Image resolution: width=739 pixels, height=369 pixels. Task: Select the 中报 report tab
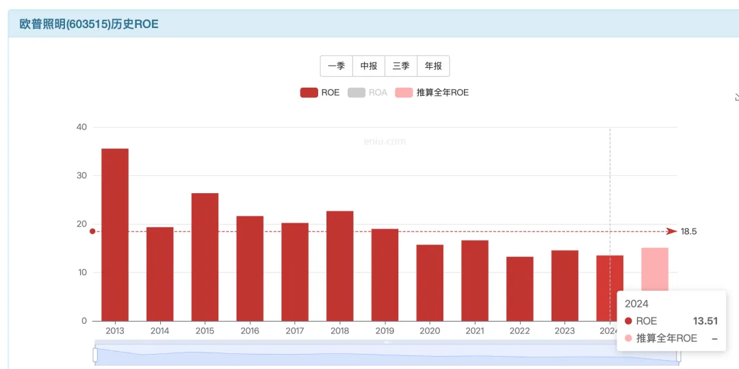(369, 66)
